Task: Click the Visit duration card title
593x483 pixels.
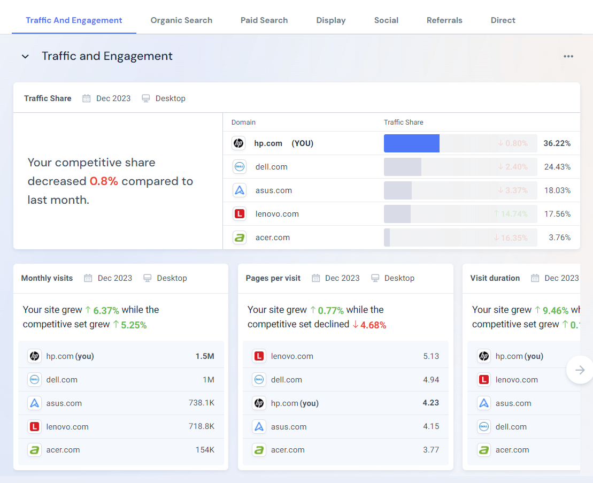Action: pos(495,278)
